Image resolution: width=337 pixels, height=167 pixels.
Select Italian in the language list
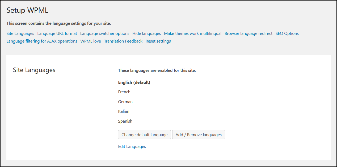(x=124, y=111)
